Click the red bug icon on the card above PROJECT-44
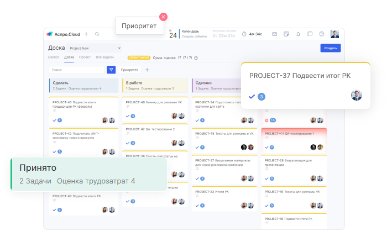The width and height of the screenshot is (387, 252). (266, 120)
